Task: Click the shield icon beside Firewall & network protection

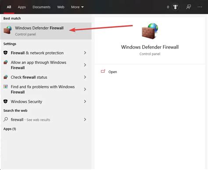Action: [x=6, y=53]
